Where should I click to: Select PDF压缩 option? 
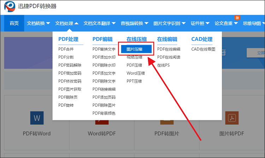pyautogui.click(x=134, y=65)
